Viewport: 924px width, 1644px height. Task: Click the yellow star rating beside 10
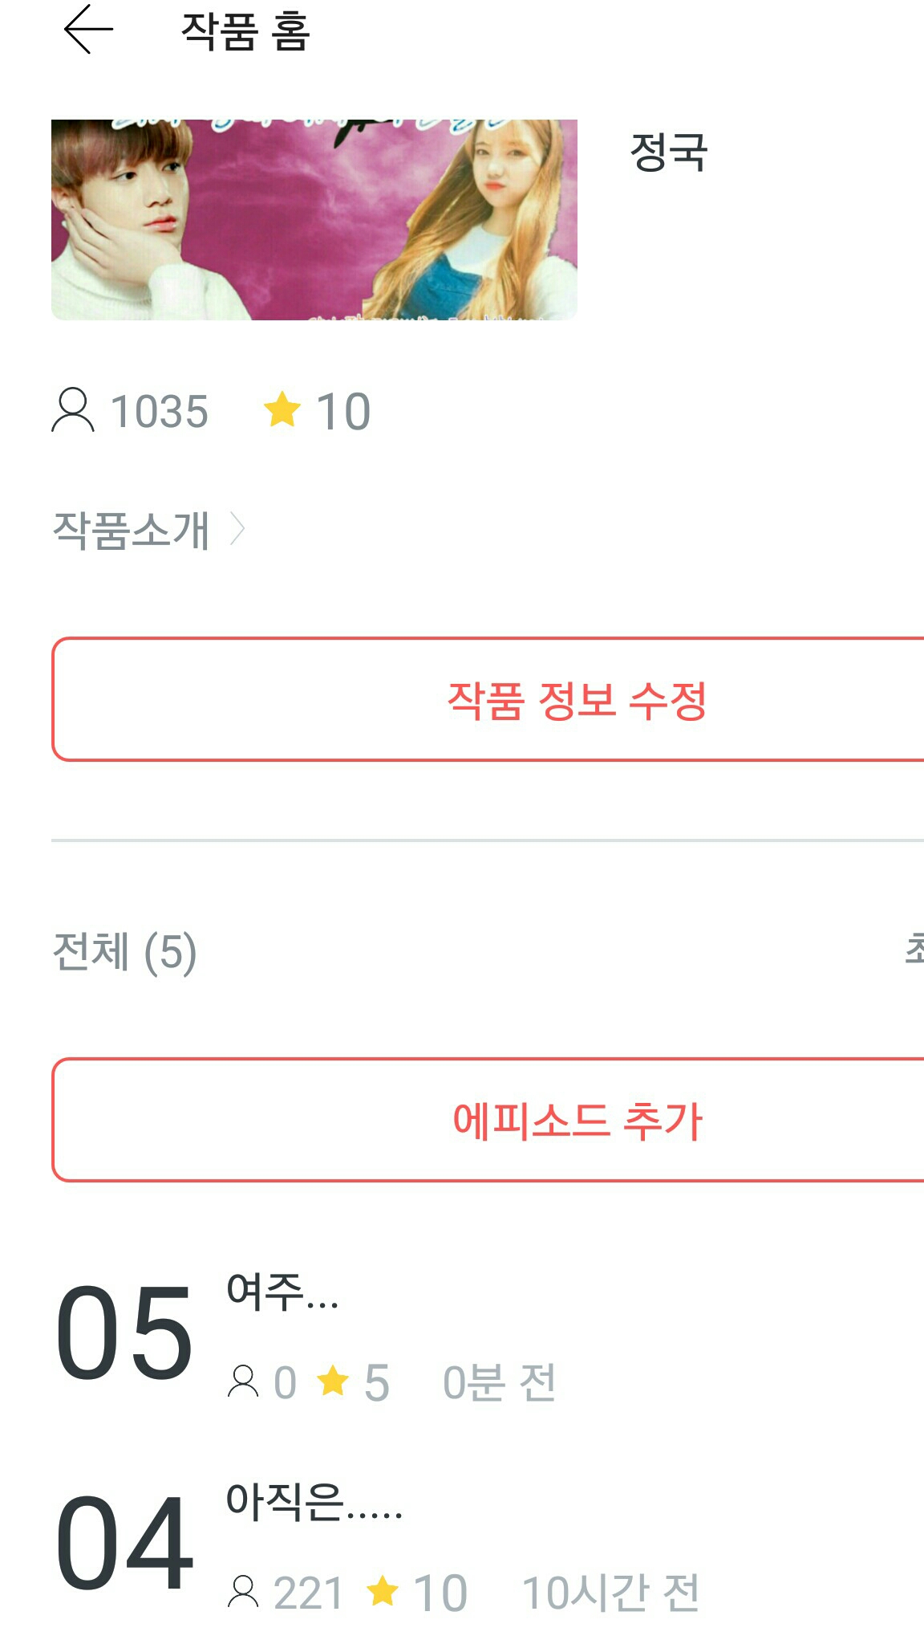point(282,409)
